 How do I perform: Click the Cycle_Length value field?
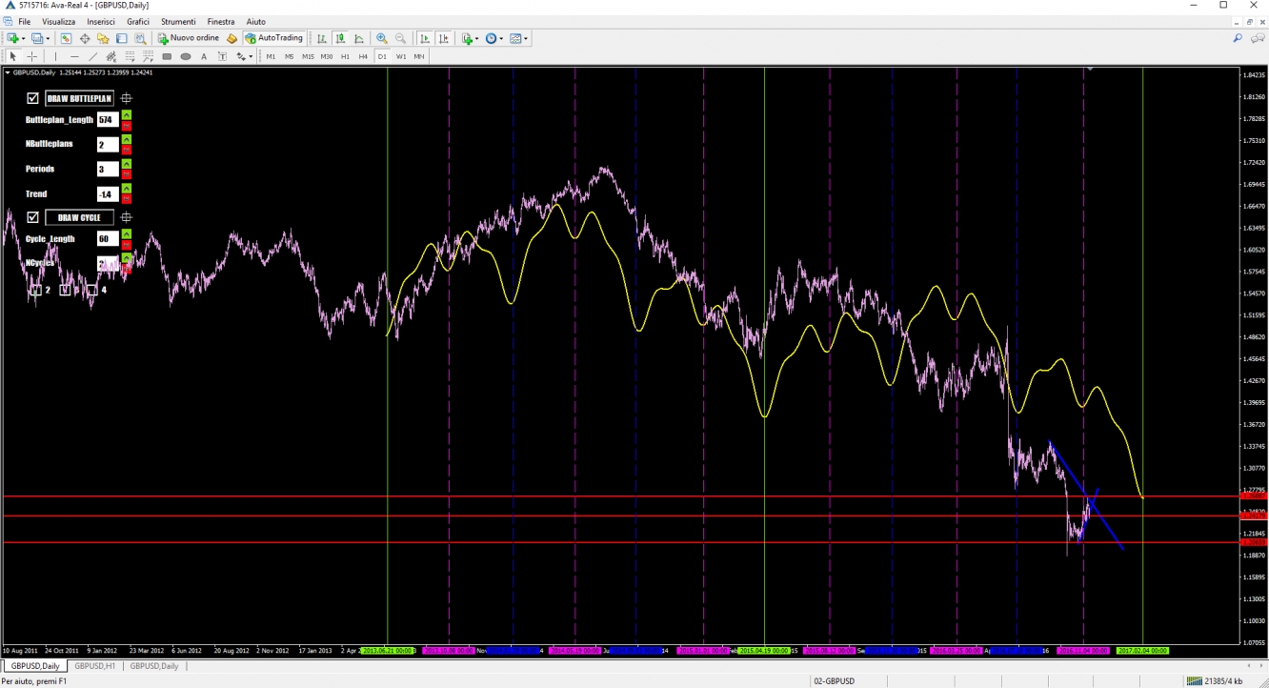pyautogui.click(x=108, y=239)
